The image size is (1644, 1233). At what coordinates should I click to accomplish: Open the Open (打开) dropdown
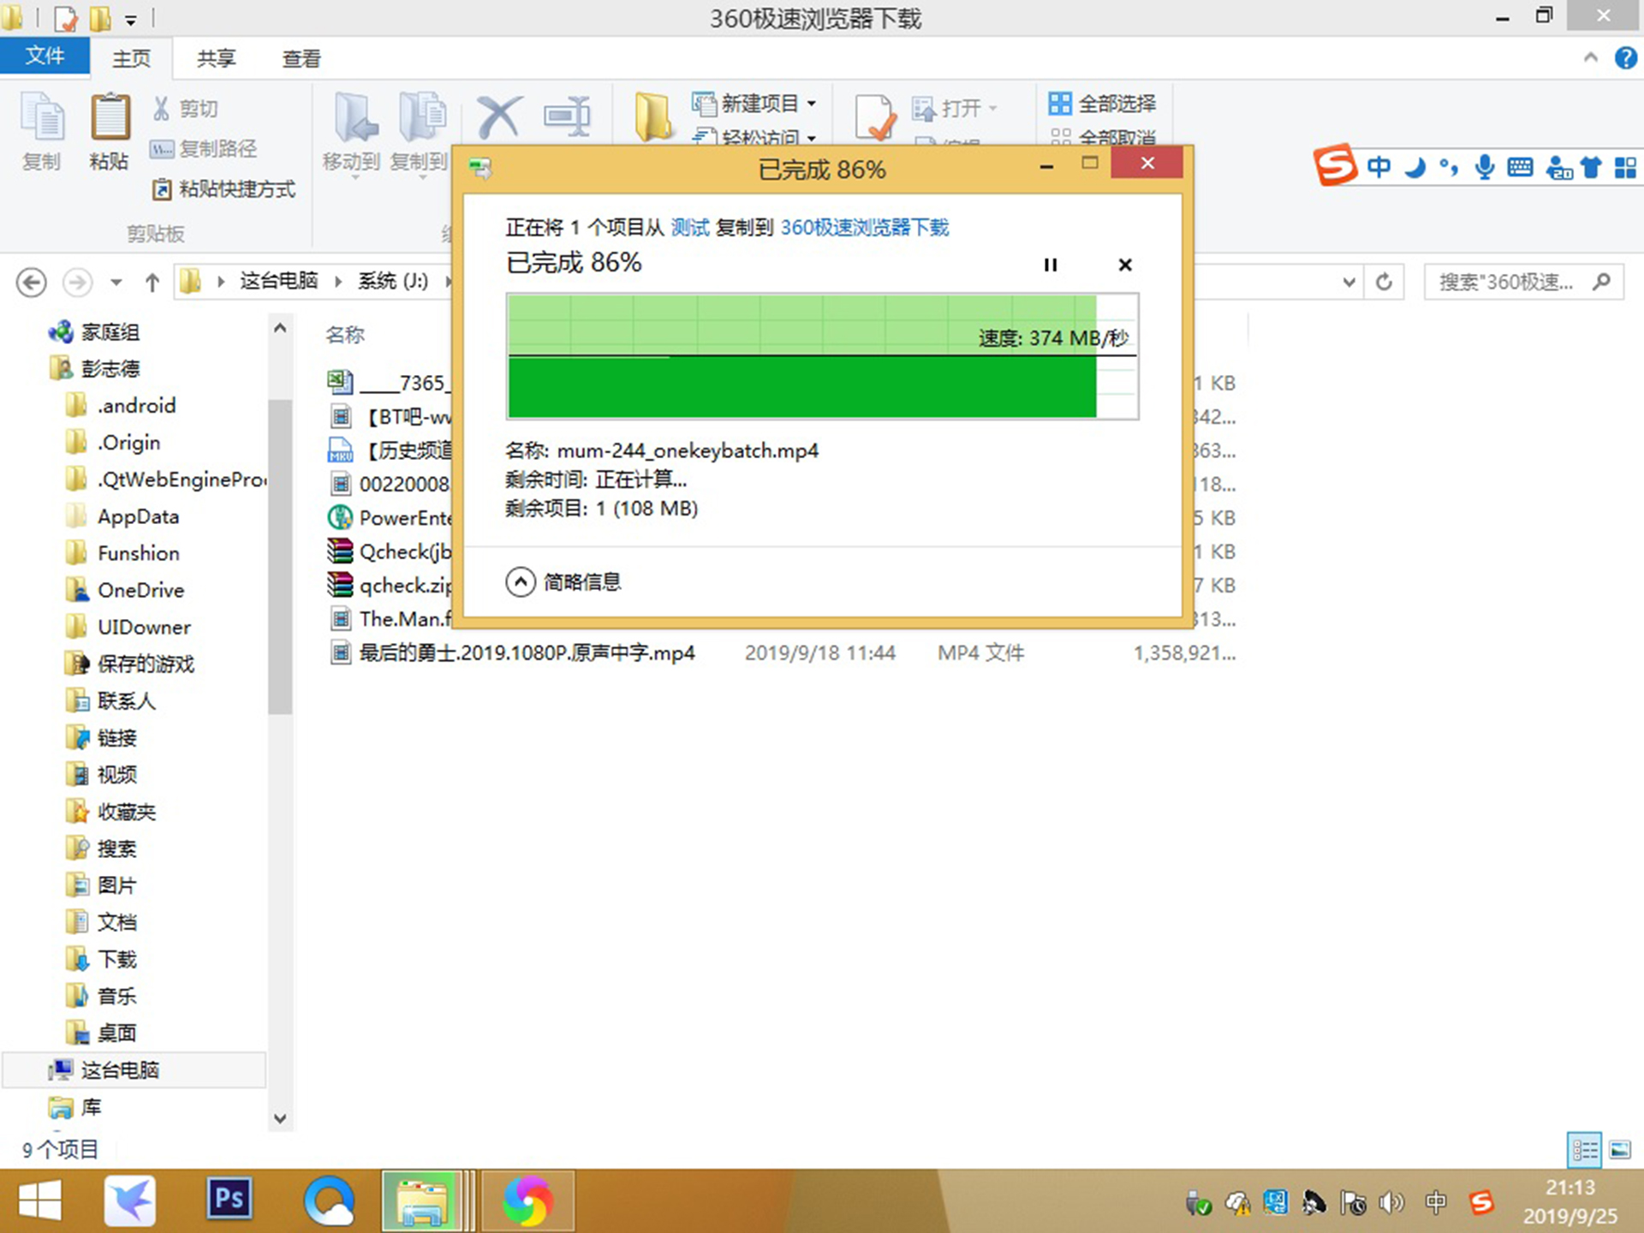[956, 109]
